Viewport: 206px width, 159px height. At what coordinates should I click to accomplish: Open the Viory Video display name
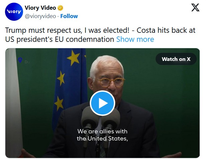[41, 8]
